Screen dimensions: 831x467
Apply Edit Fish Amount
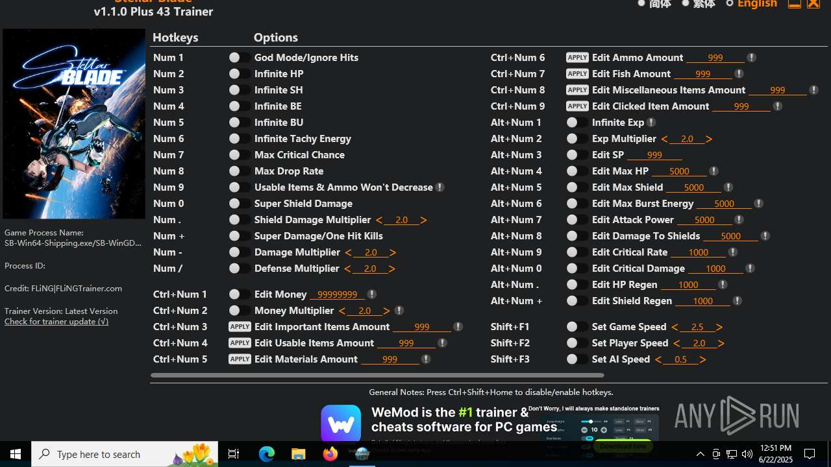click(x=577, y=74)
